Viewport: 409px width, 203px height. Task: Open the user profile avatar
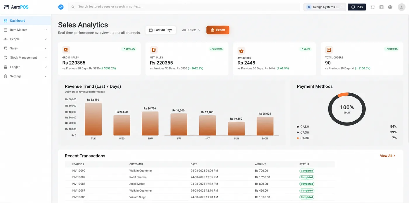(x=401, y=7)
